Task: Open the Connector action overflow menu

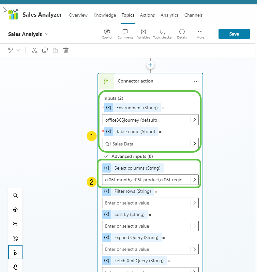Action: pyautogui.click(x=196, y=81)
